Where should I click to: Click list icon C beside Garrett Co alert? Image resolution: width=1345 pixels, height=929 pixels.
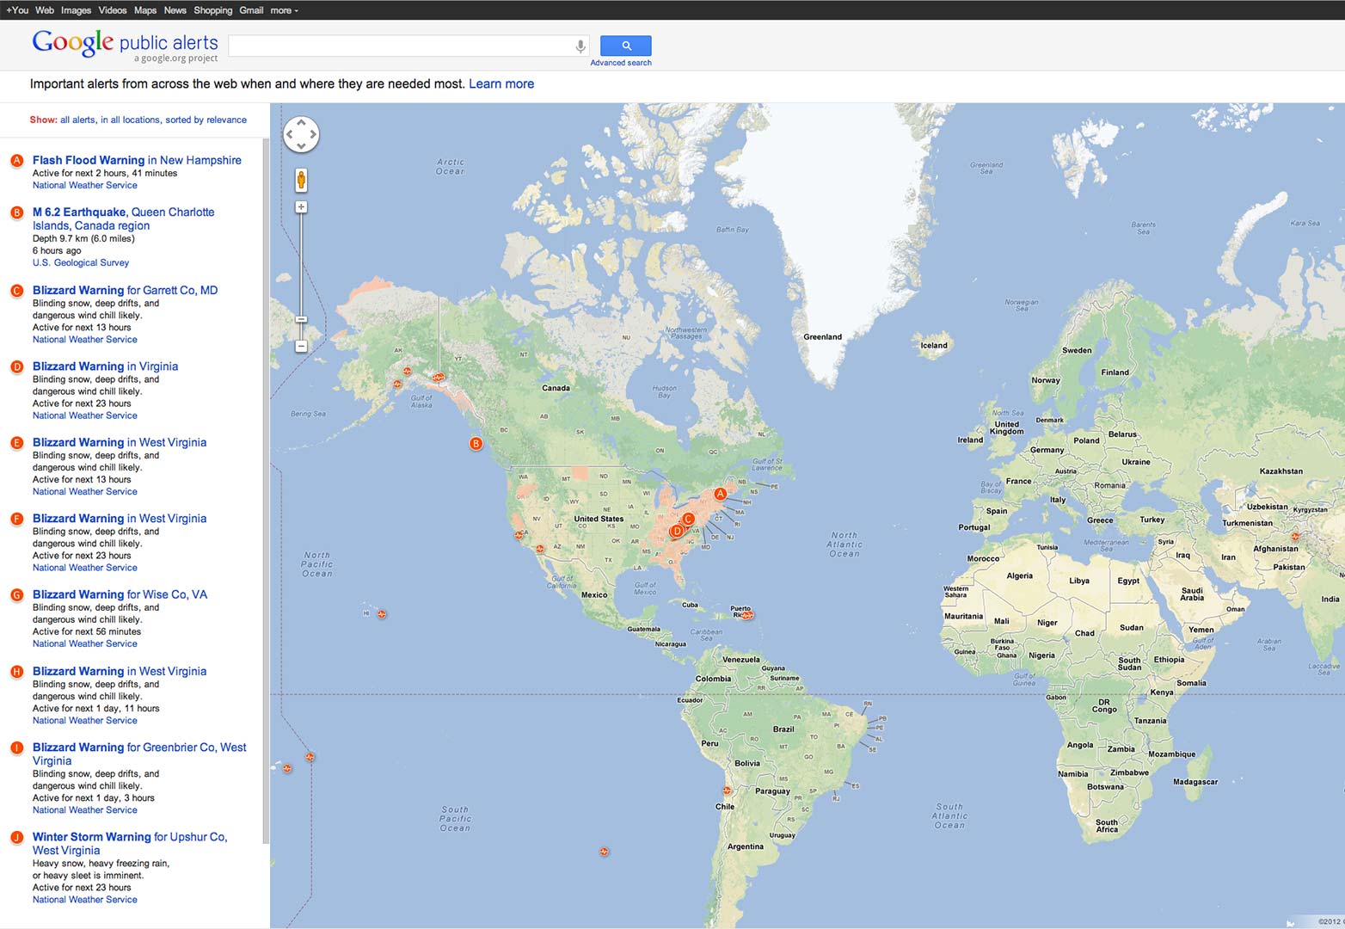click(16, 291)
